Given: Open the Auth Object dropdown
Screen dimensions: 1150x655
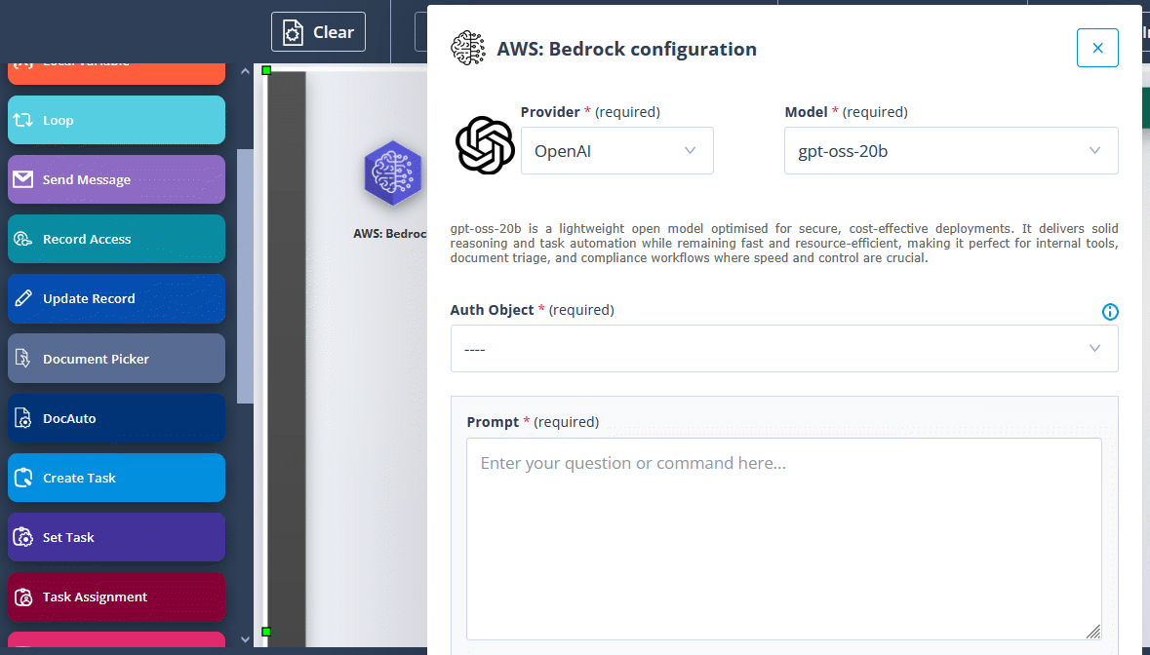Looking at the screenshot, I should point(784,349).
